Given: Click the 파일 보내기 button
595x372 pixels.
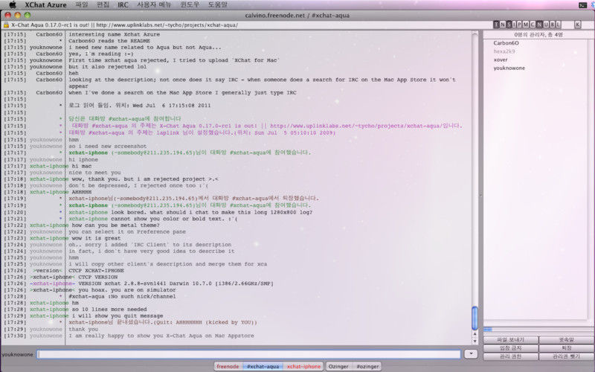Looking at the screenshot, I should tap(510, 340).
